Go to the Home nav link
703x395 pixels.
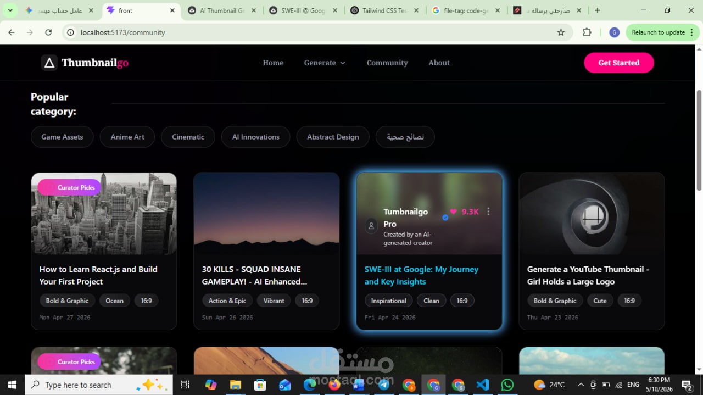(273, 63)
